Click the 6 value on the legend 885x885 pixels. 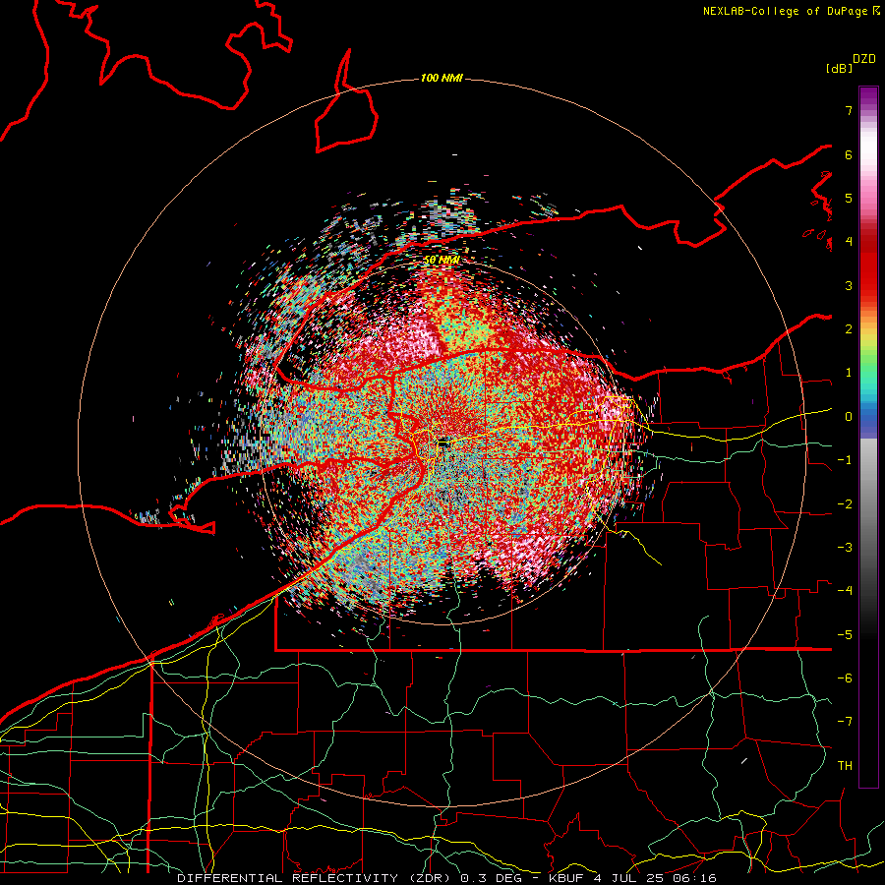pos(849,154)
